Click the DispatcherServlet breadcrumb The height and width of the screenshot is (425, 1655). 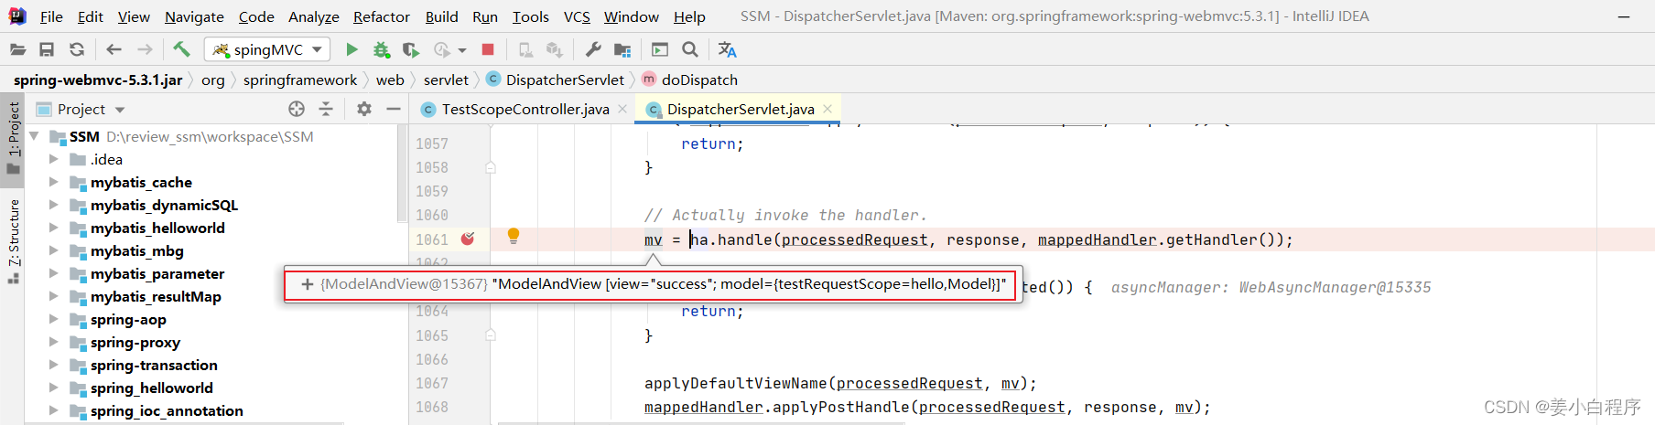tap(556, 80)
